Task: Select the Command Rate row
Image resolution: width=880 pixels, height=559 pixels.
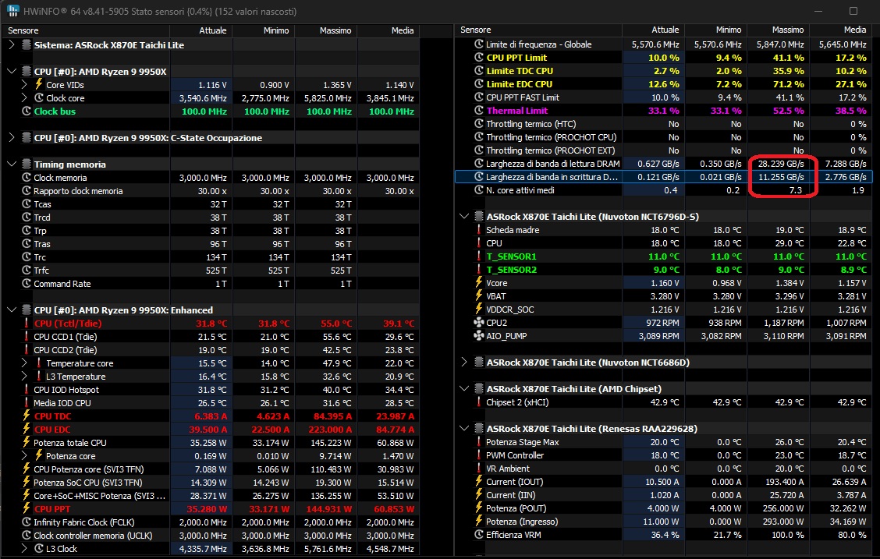Action: [x=211, y=284]
